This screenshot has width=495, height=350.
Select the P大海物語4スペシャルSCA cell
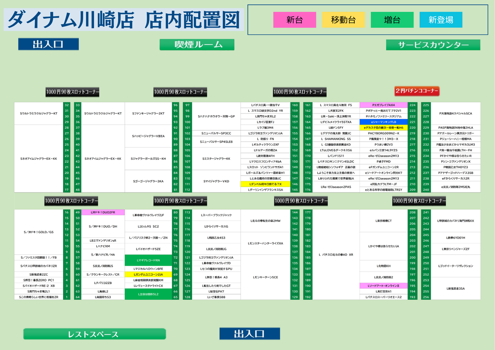tap(456, 113)
